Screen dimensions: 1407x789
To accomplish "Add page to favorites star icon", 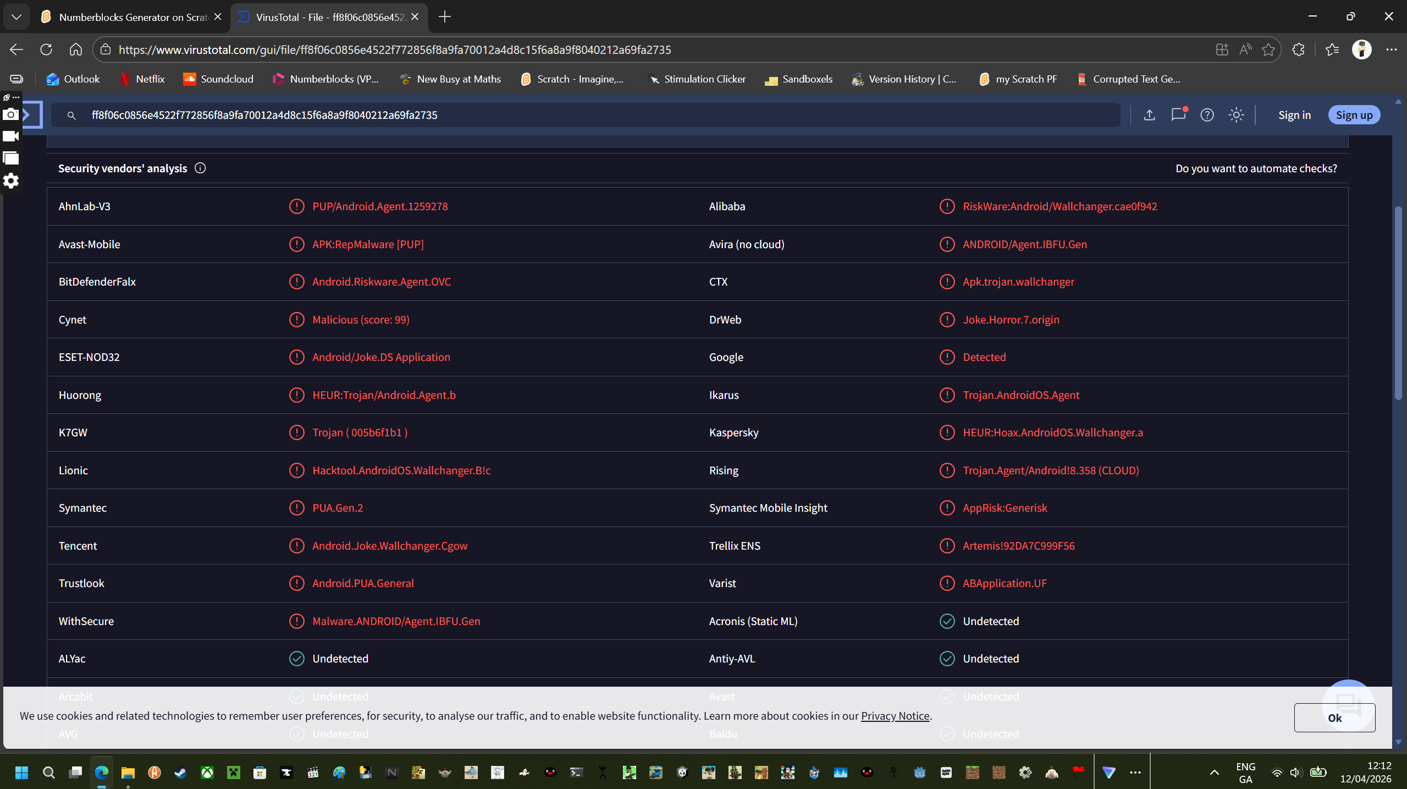I will point(1268,50).
